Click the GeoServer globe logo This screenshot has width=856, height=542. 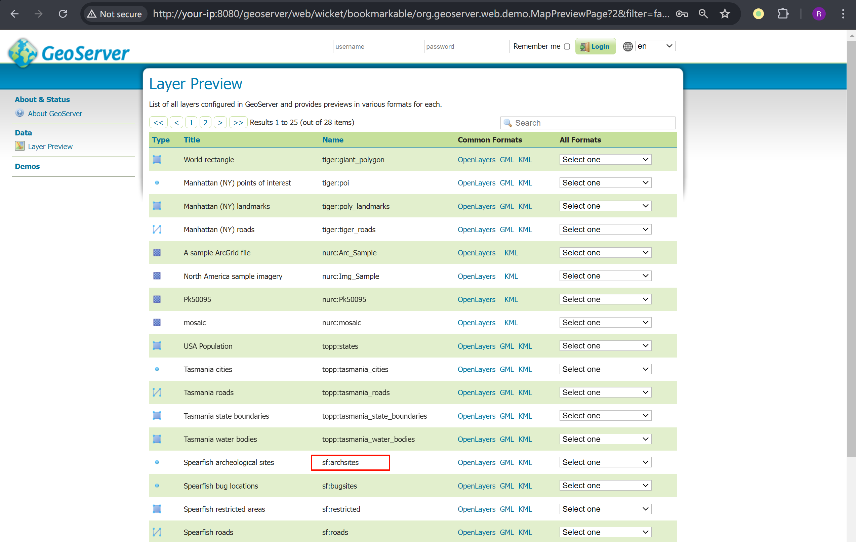(23, 53)
